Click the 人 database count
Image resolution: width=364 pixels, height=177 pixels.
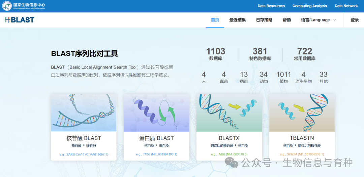[204, 78]
